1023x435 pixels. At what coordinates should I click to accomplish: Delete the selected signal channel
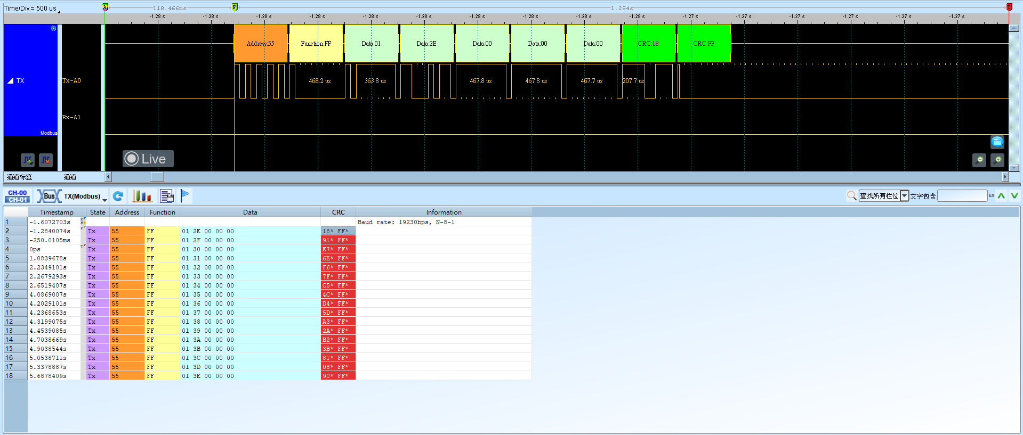(x=46, y=160)
